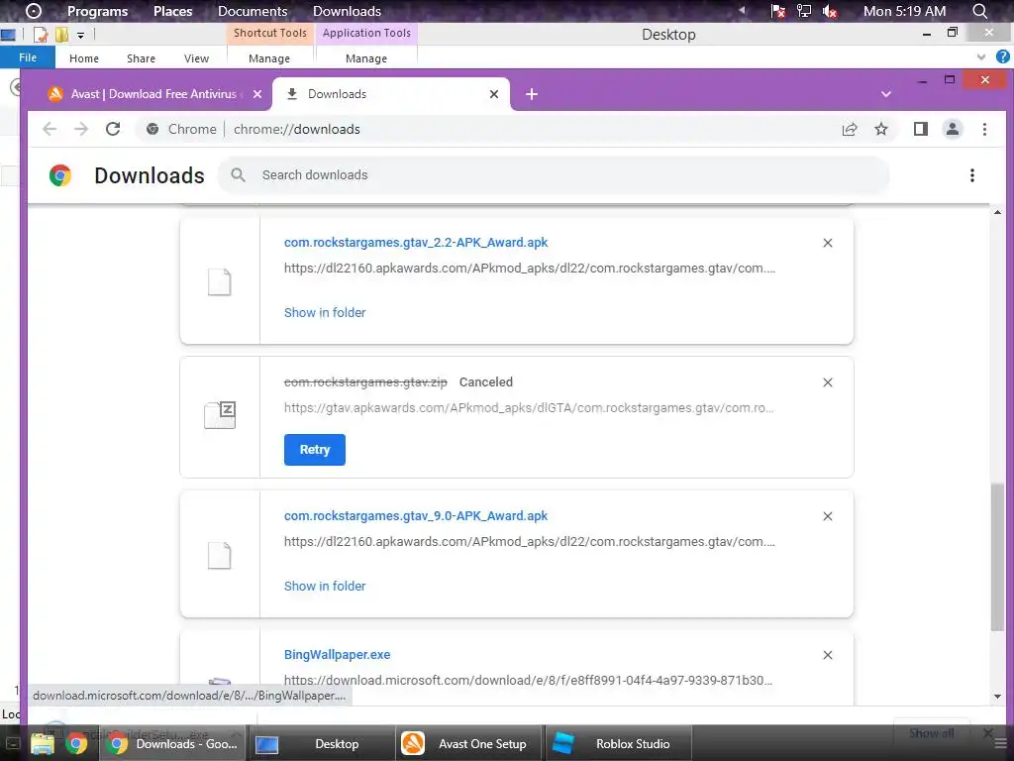
Task: Click the magnifier icon in Search downloads
Action: (238, 174)
